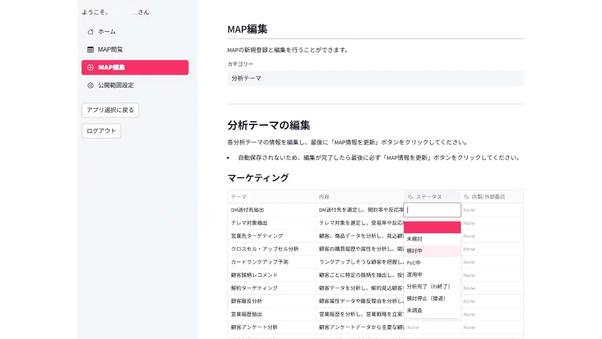
Task: Click the MAP閲覧 table icon
Action: [91, 50]
